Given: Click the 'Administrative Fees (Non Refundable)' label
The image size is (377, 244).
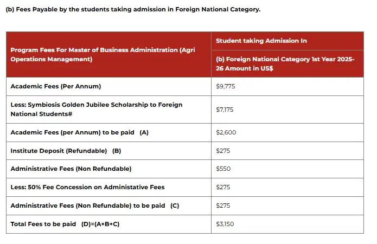Looking at the screenshot, I should click(x=71, y=169).
